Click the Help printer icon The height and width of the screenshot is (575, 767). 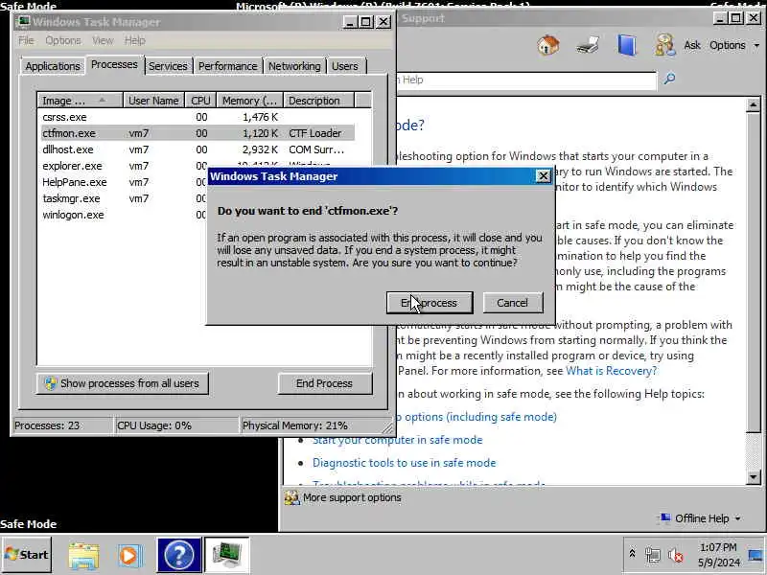pyautogui.click(x=588, y=45)
